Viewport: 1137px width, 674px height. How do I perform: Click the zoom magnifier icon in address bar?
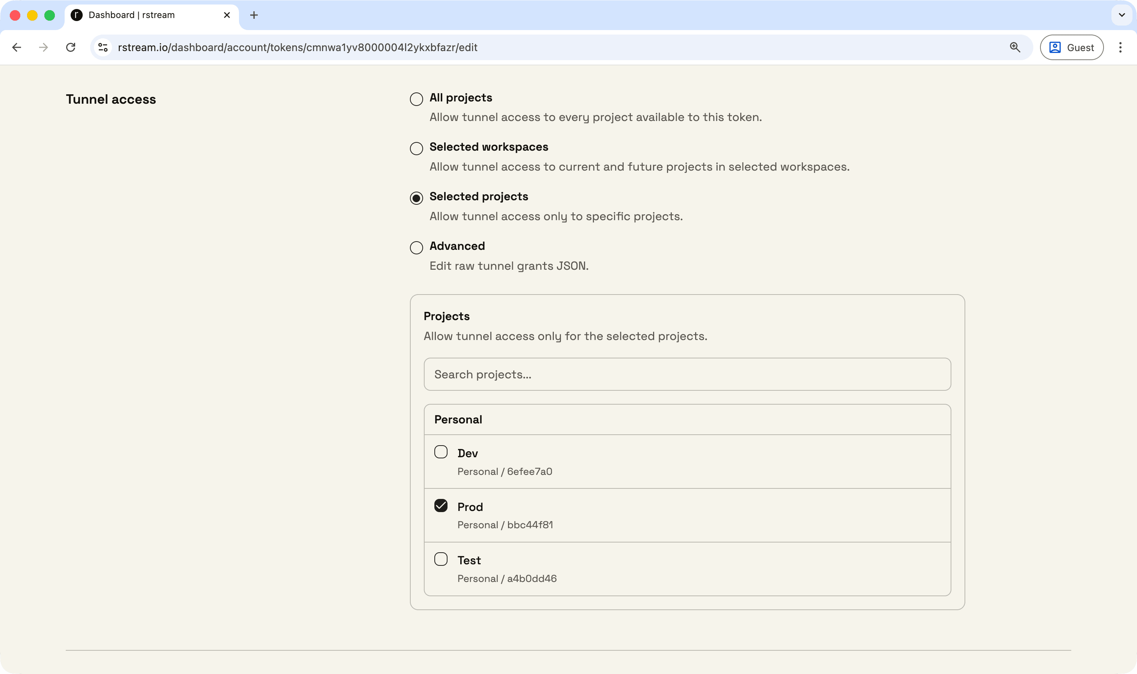tap(1015, 47)
